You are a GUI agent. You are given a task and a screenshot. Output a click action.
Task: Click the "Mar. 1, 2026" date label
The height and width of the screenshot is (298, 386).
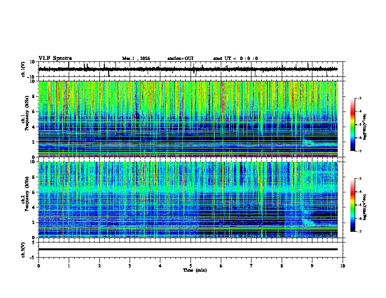(x=136, y=58)
